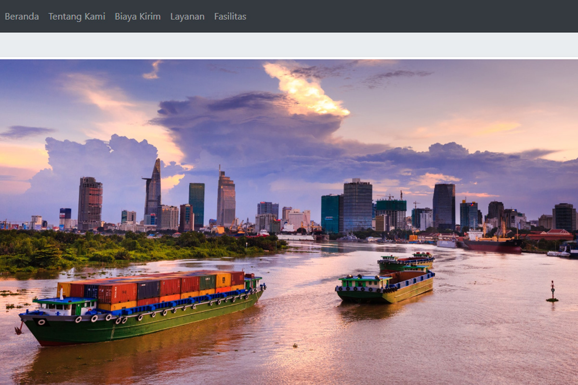Click the light gray bar below the navbar
Viewport: 578px width, 385px height.
pos(289,45)
